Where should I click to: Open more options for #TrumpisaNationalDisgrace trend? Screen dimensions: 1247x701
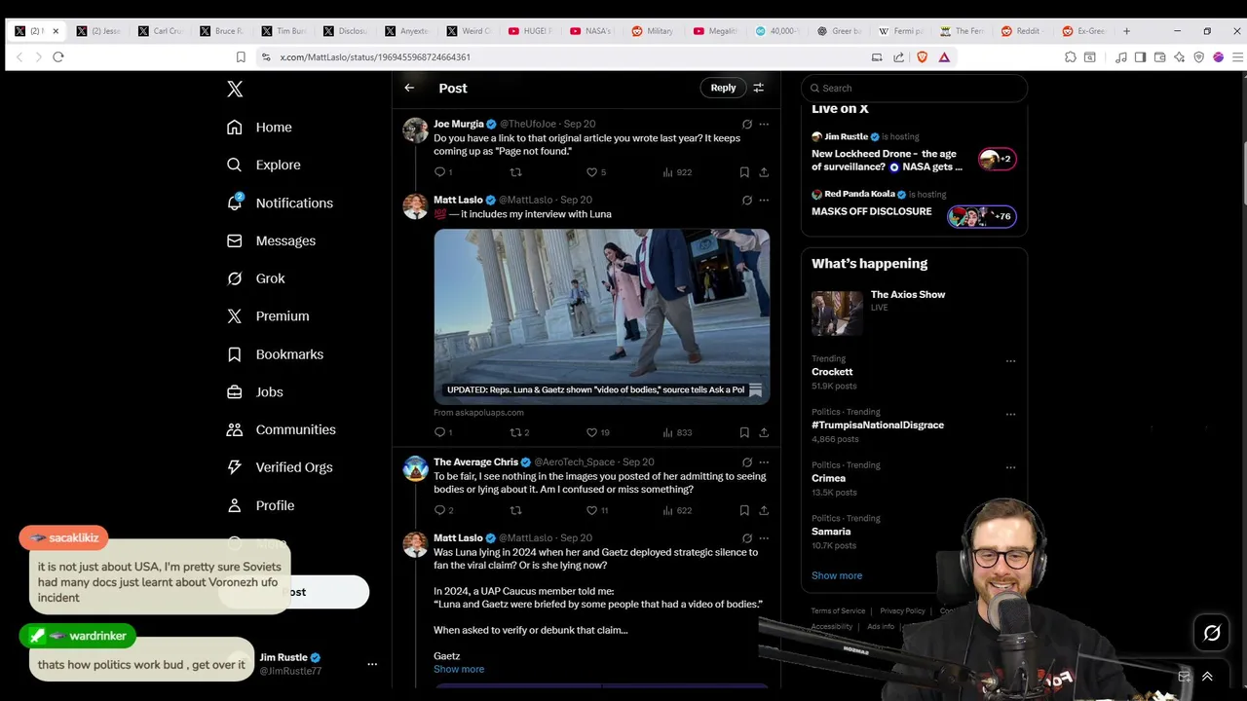pos(1010,415)
